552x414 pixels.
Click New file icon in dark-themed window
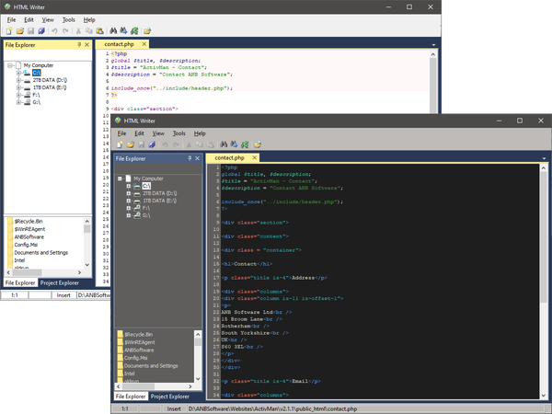[119, 144]
